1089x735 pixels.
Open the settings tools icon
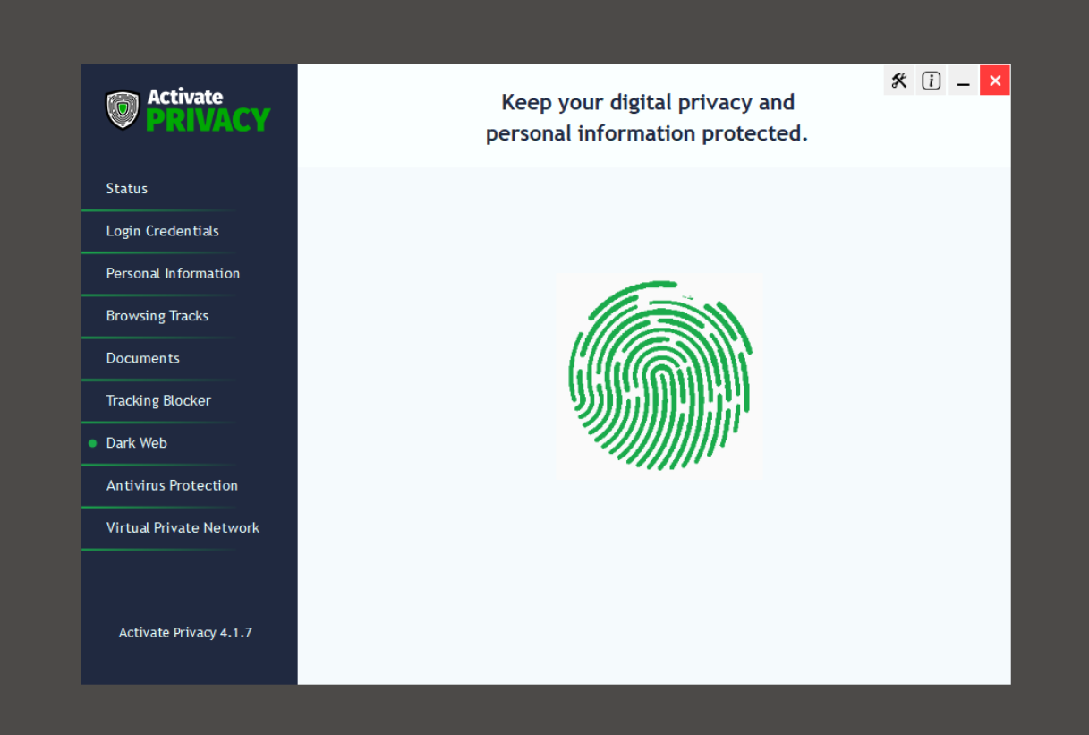click(899, 81)
